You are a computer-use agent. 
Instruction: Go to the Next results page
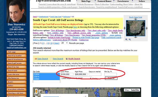pyautogui.click(x=57, y=43)
